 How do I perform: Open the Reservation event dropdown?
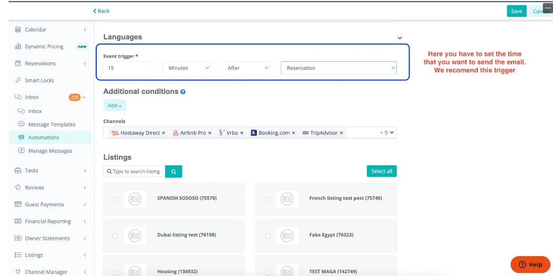(x=339, y=68)
